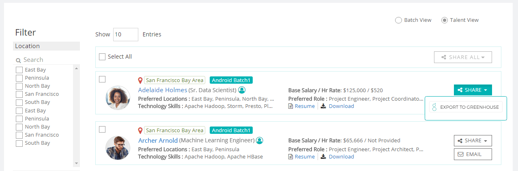518x171 pixels.
Task: Click the Show entries number field
Action: (x=125, y=34)
